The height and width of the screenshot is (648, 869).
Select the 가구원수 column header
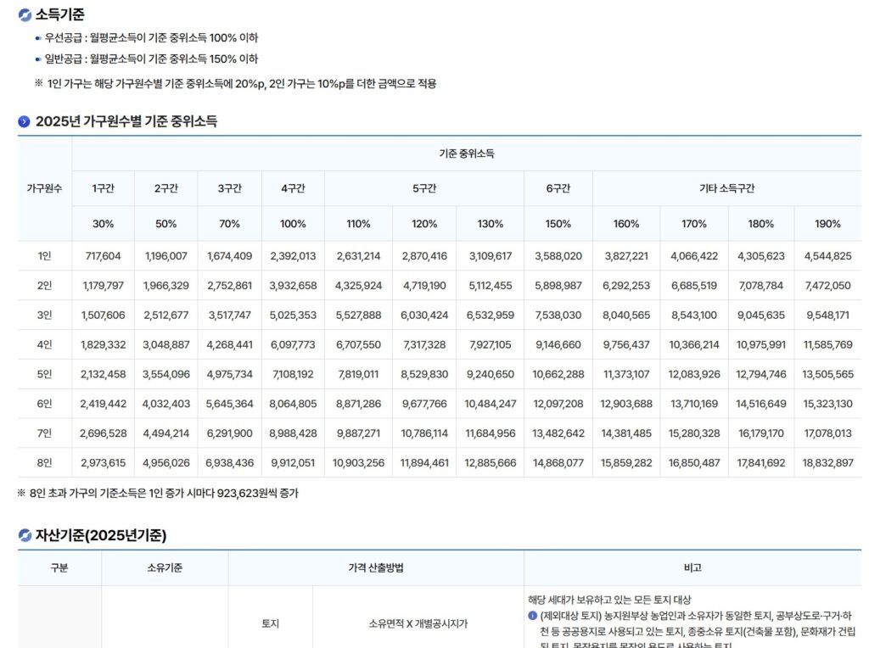click(x=45, y=189)
